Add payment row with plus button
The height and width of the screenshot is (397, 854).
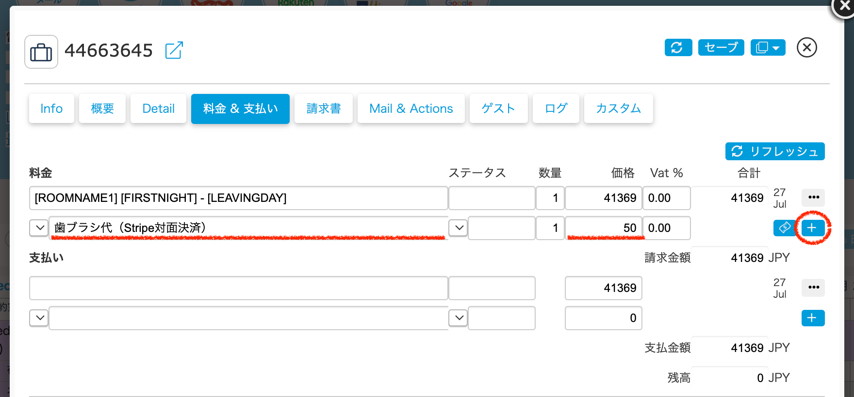click(813, 318)
